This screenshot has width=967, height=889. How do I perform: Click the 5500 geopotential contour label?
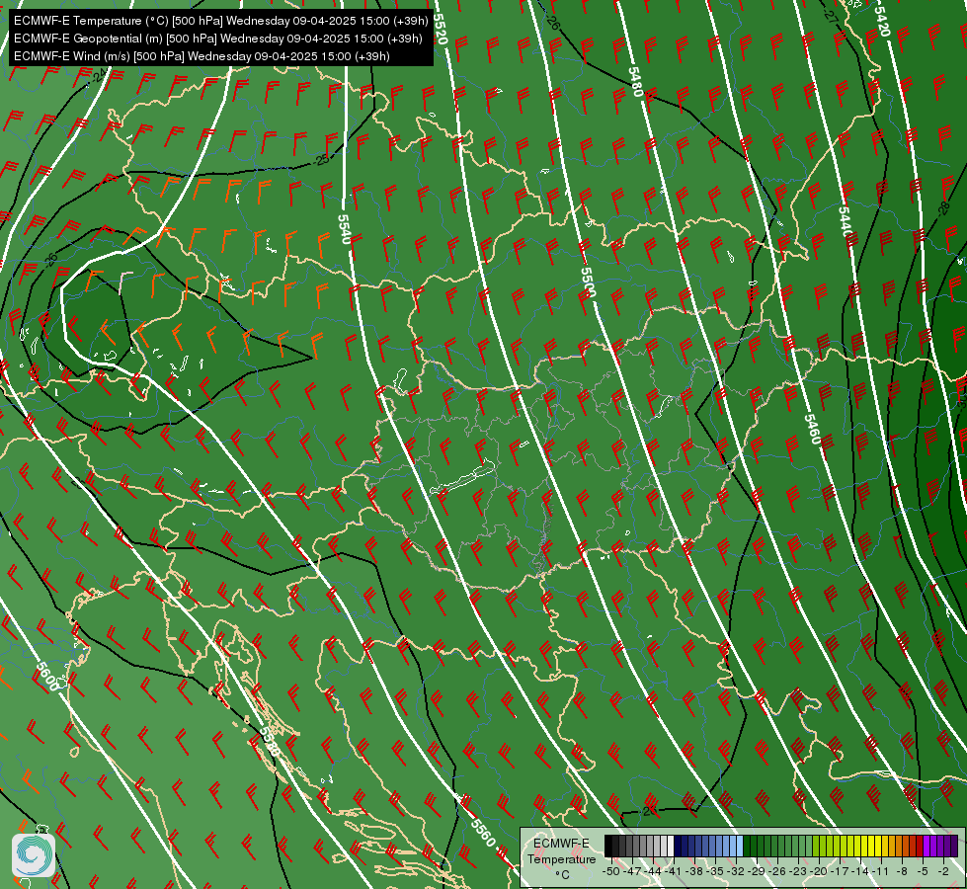(x=588, y=282)
